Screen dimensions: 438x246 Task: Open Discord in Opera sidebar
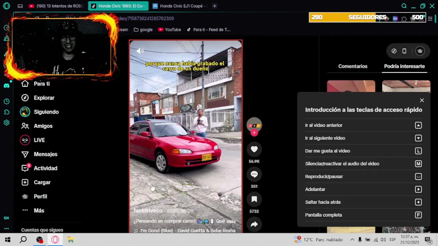[6, 85]
